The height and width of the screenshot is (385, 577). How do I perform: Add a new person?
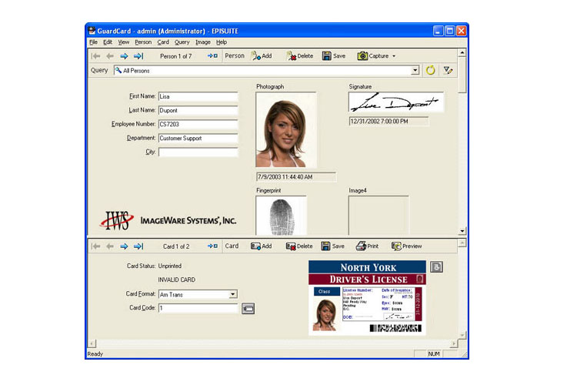262,56
